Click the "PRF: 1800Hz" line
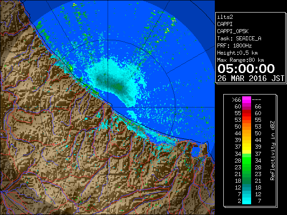The width and height of the screenshot is (287, 215). 235,46
